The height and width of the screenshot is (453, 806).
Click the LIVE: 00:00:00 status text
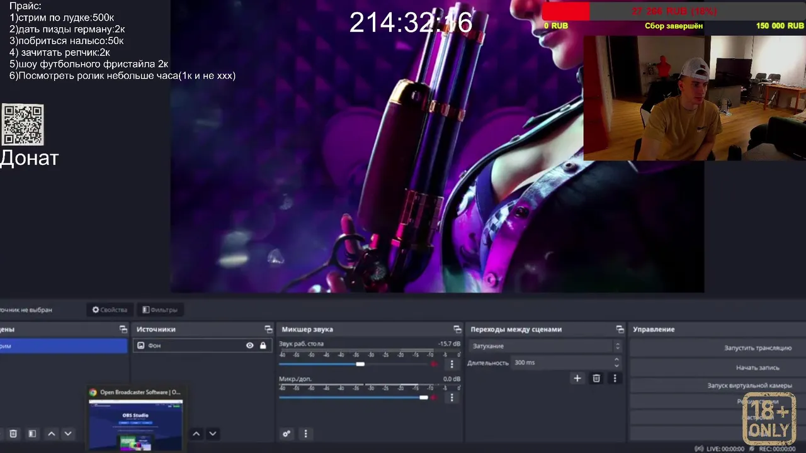pyautogui.click(x=725, y=449)
